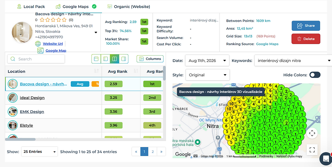Select the first table layout icon
The width and height of the screenshot is (332, 167).
coord(96,59)
